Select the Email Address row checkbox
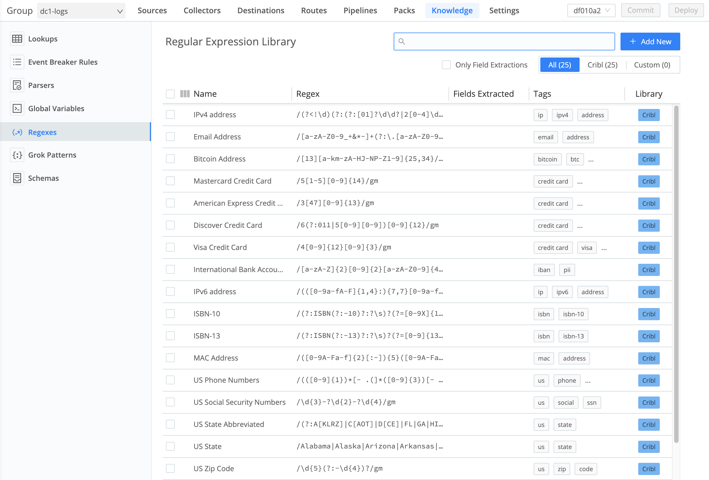The image size is (709, 480). [x=170, y=137]
